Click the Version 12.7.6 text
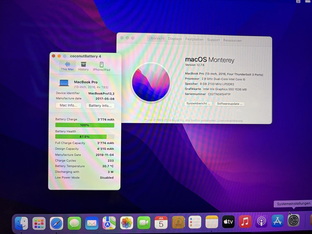The height and width of the screenshot is (234, 312). (x=195, y=65)
